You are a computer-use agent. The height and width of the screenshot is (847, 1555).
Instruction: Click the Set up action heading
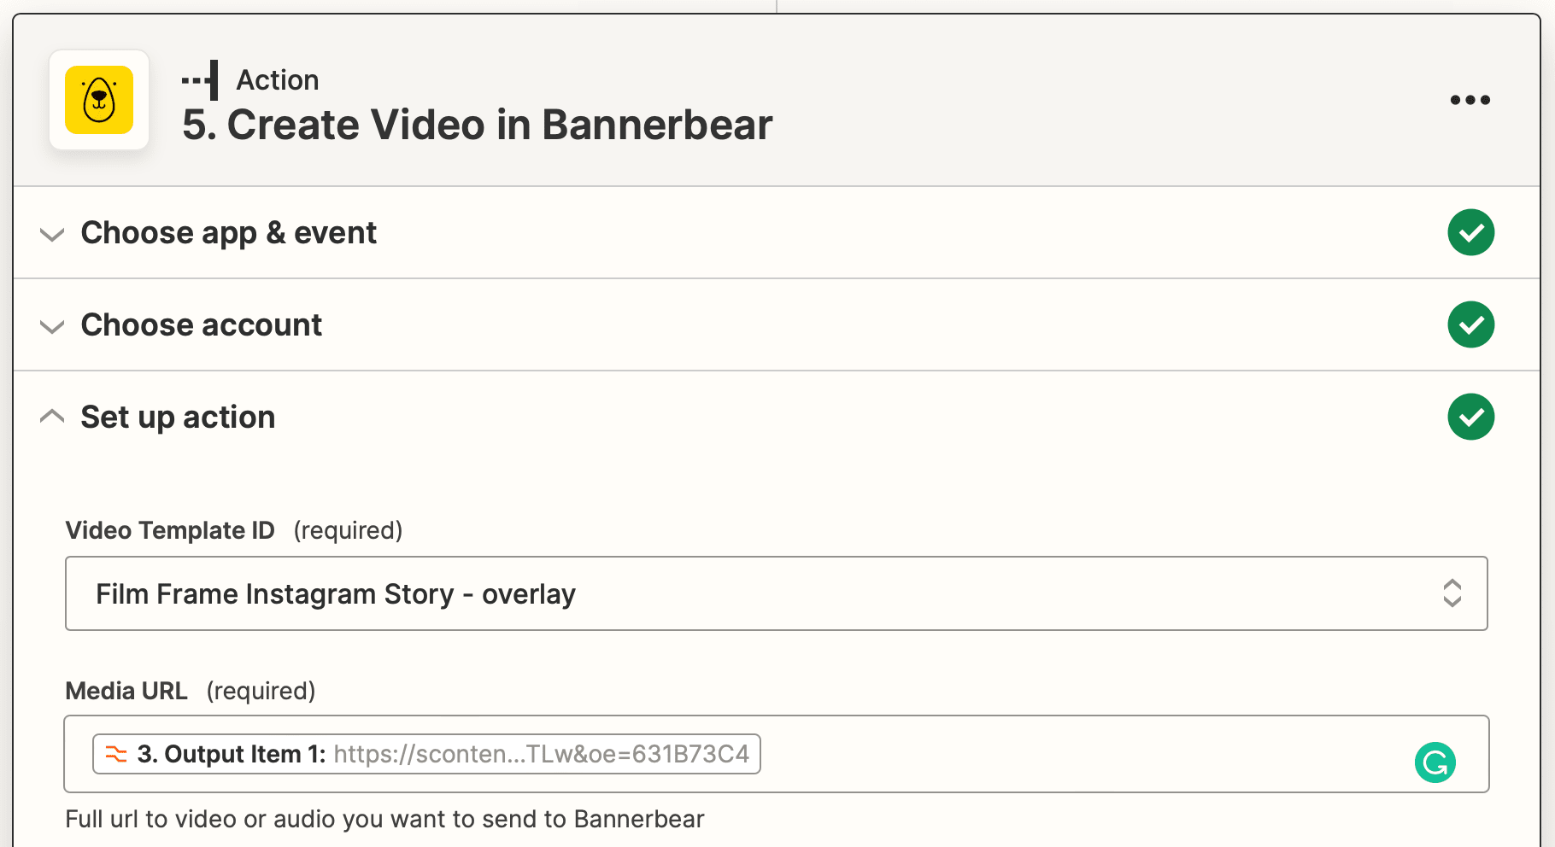click(178, 418)
